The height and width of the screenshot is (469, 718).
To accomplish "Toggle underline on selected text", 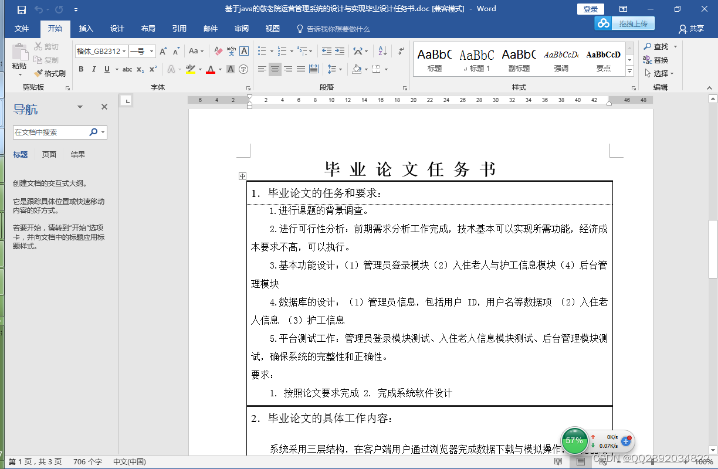I will [x=106, y=69].
